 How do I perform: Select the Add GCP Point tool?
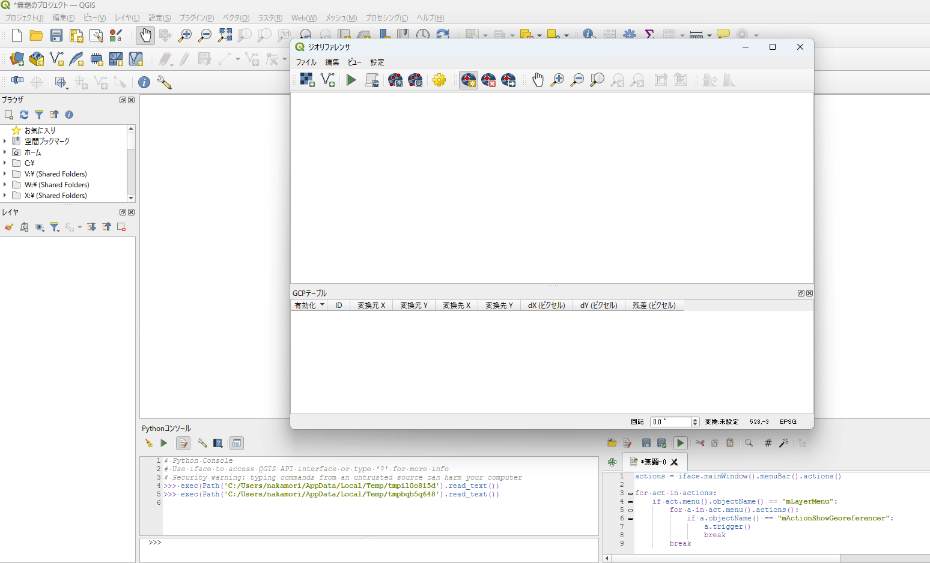(469, 80)
